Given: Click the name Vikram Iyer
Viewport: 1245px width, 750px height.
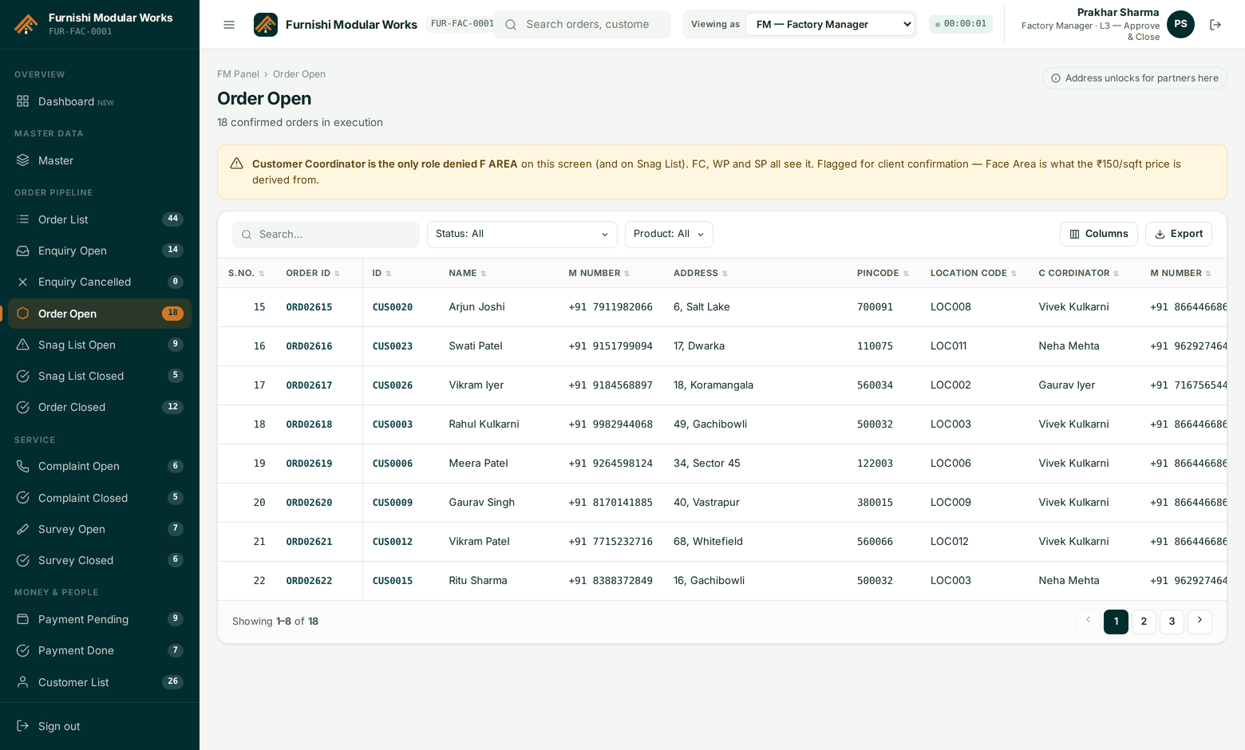Looking at the screenshot, I should tap(476, 385).
